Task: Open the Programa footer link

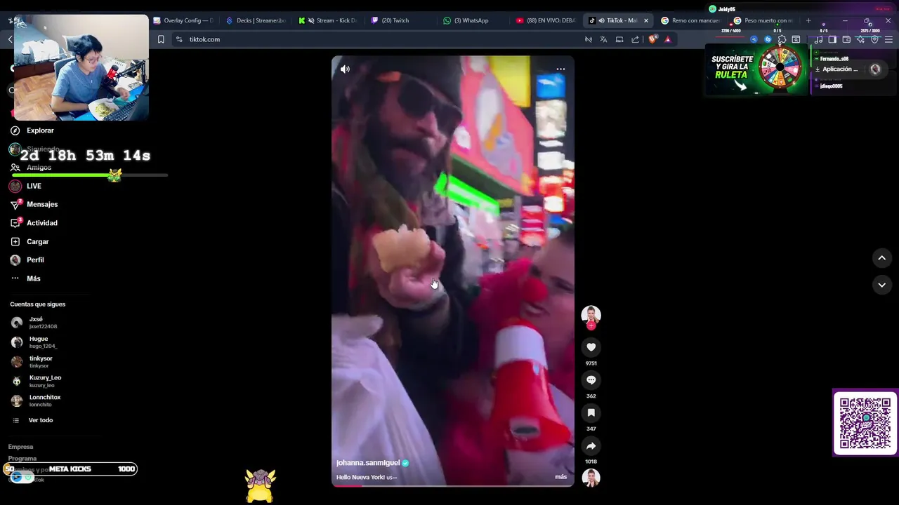Action: coord(22,459)
